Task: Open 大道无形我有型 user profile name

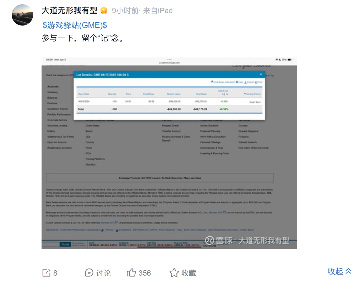Action: [69, 11]
